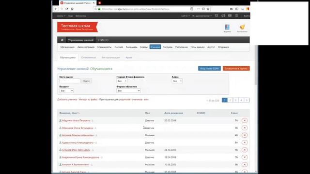
Task: Focus the Кого ищем search field
Action: tap(70, 81)
